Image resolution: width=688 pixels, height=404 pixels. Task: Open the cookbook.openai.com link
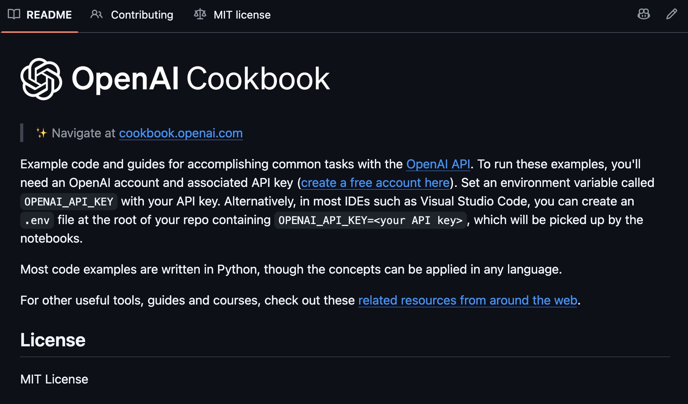181,133
